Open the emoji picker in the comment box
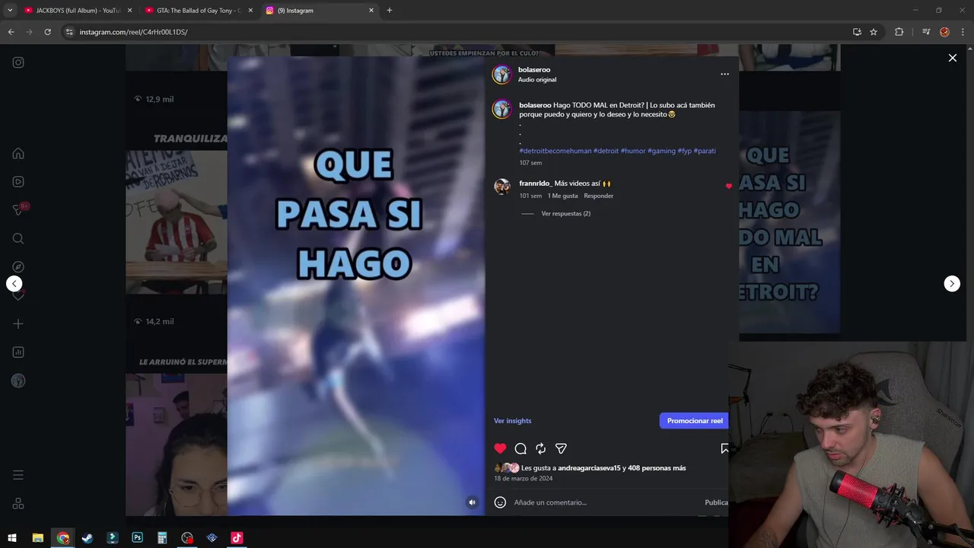Image resolution: width=974 pixels, height=548 pixels. click(x=500, y=502)
